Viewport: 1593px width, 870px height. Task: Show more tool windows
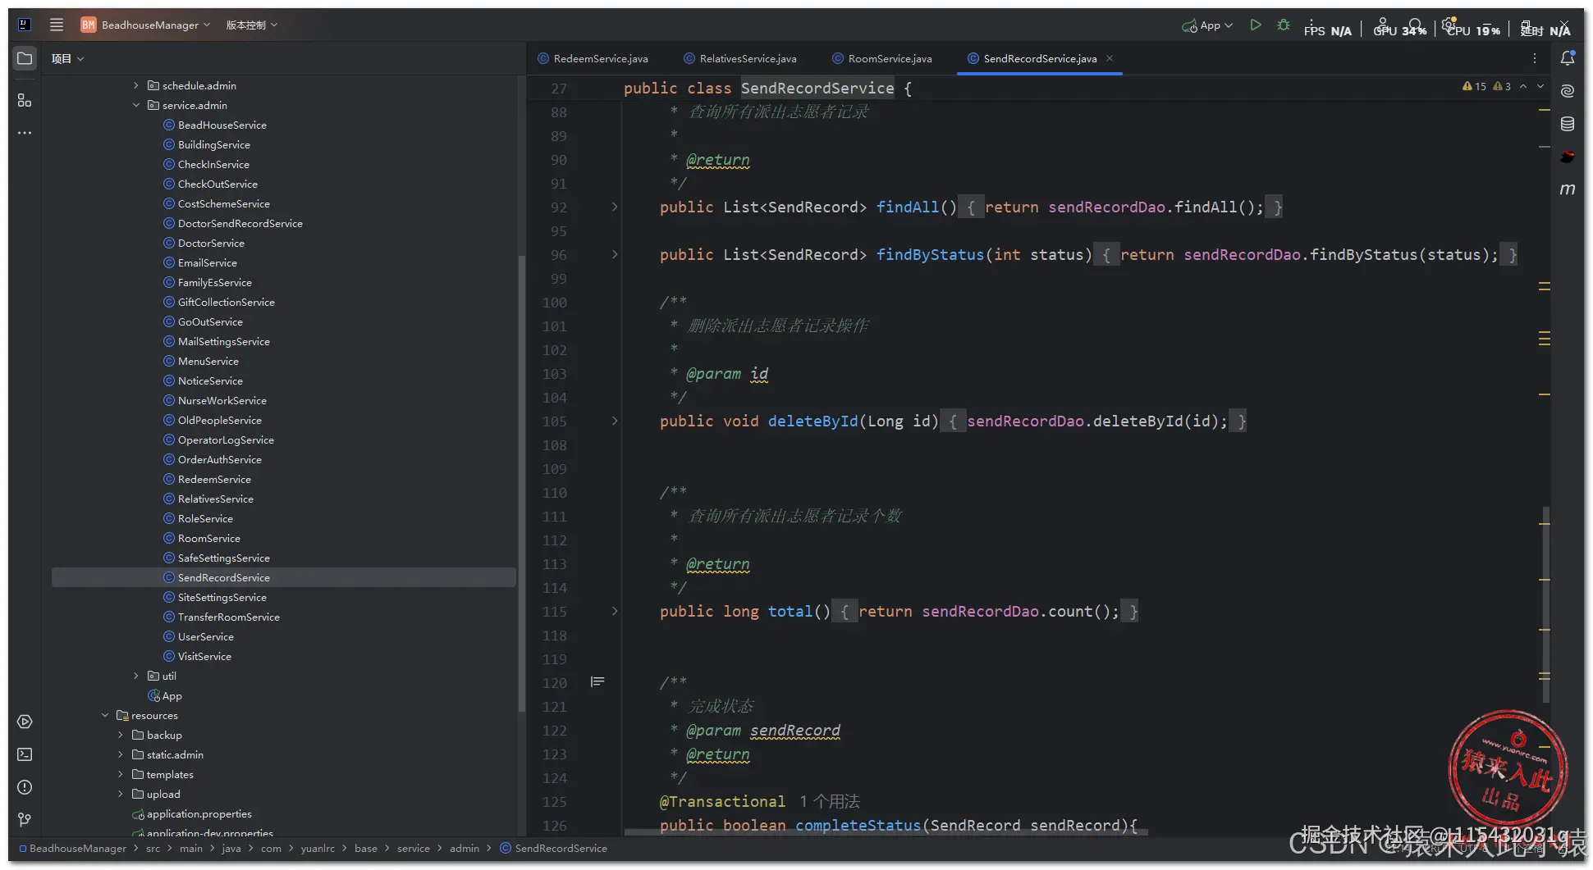(x=25, y=133)
